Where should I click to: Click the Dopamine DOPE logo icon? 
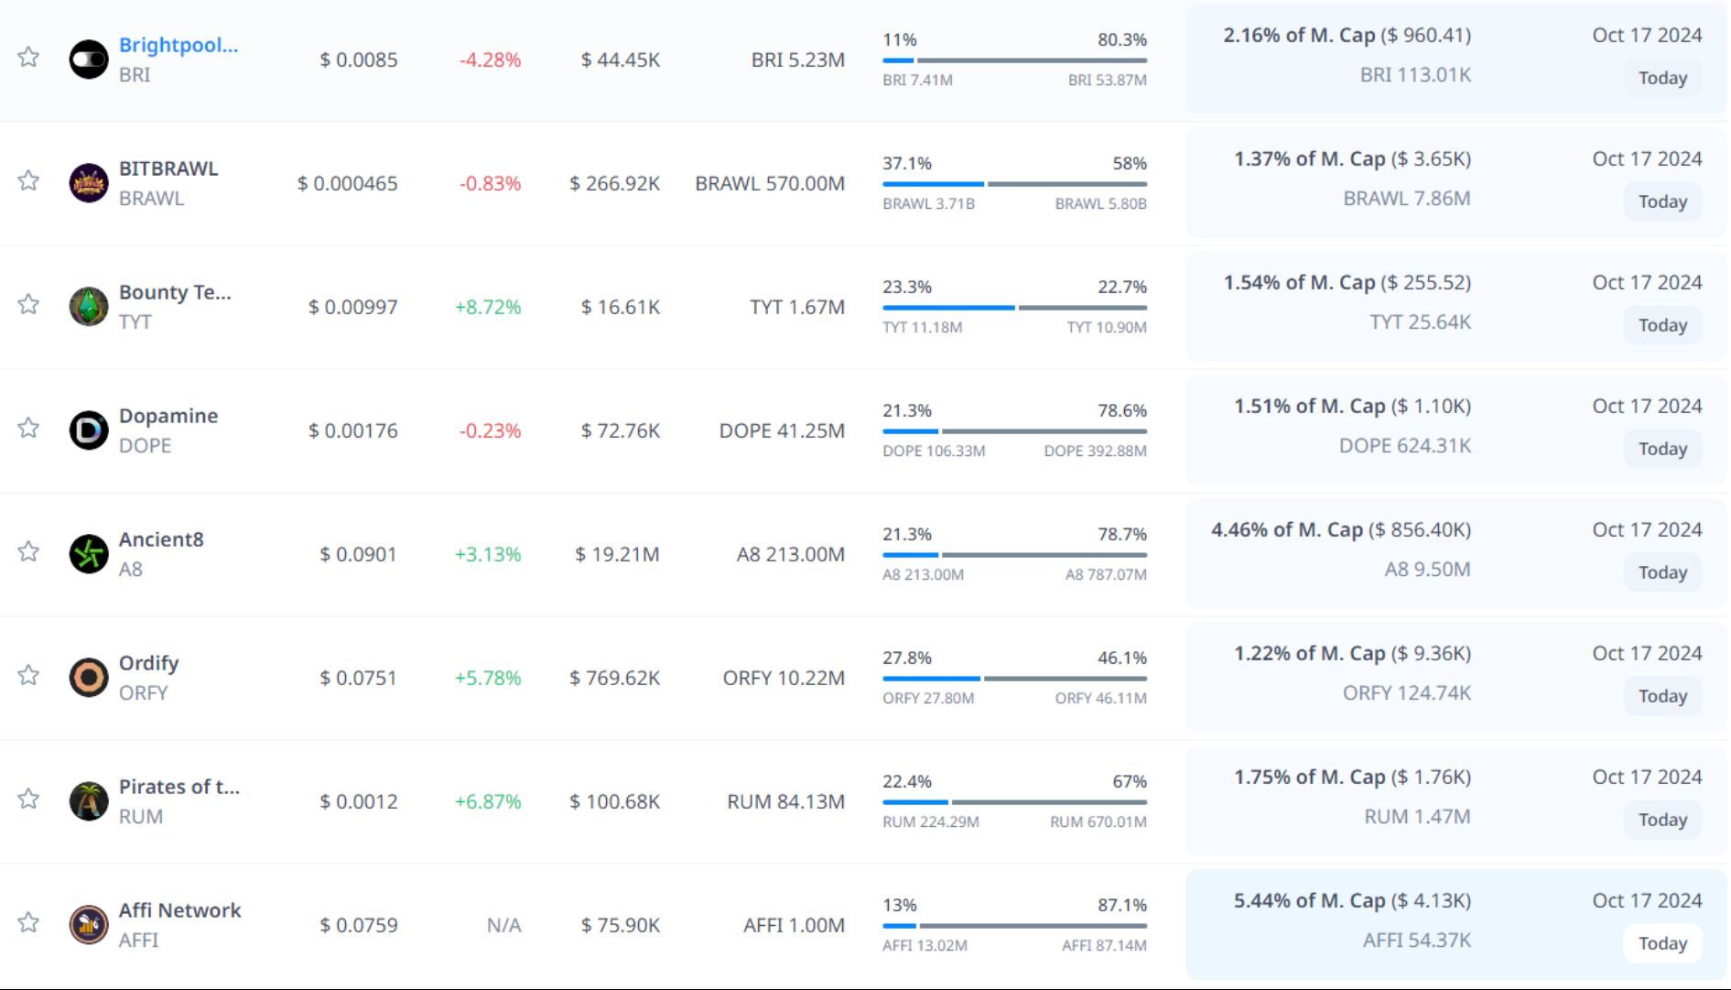89,430
